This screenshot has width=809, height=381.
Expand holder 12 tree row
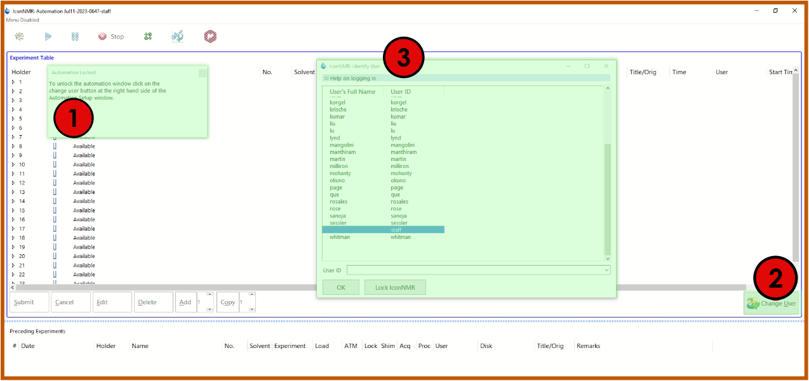(x=13, y=183)
